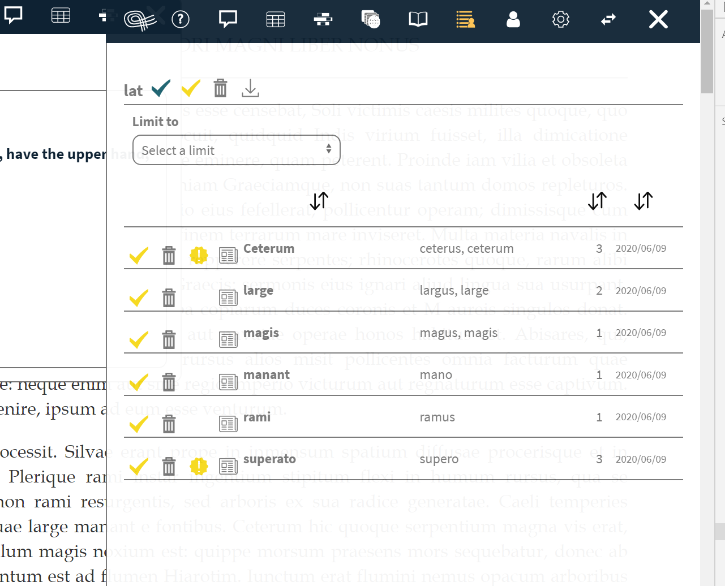Delete 'manant' from the word list

click(x=169, y=382)
